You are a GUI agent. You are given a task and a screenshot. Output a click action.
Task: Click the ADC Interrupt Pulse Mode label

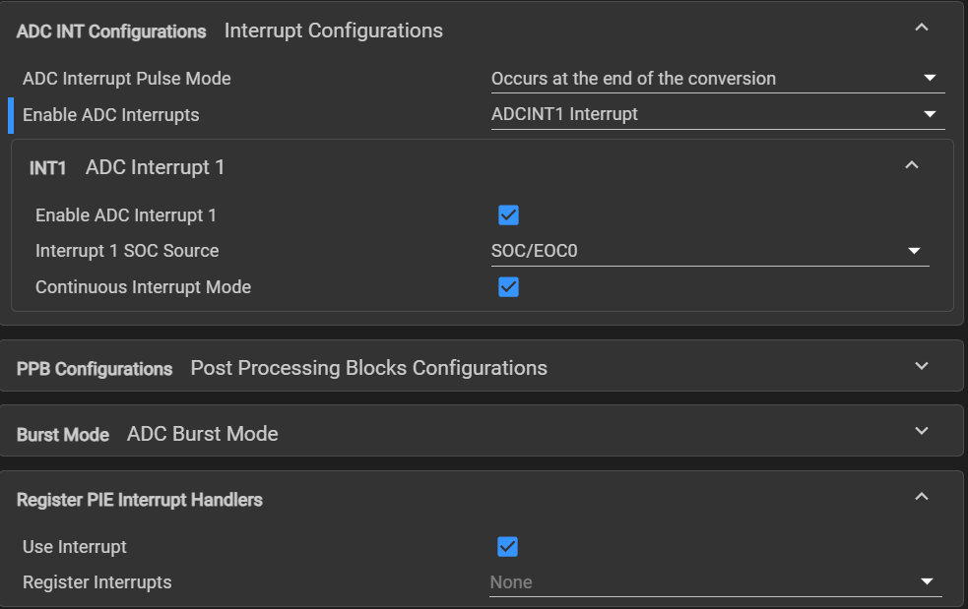coord(126,79)
